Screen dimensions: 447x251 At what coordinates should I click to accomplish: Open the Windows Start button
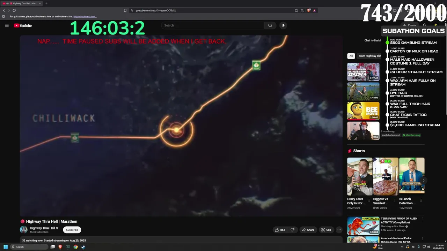(x=6, y=247)
